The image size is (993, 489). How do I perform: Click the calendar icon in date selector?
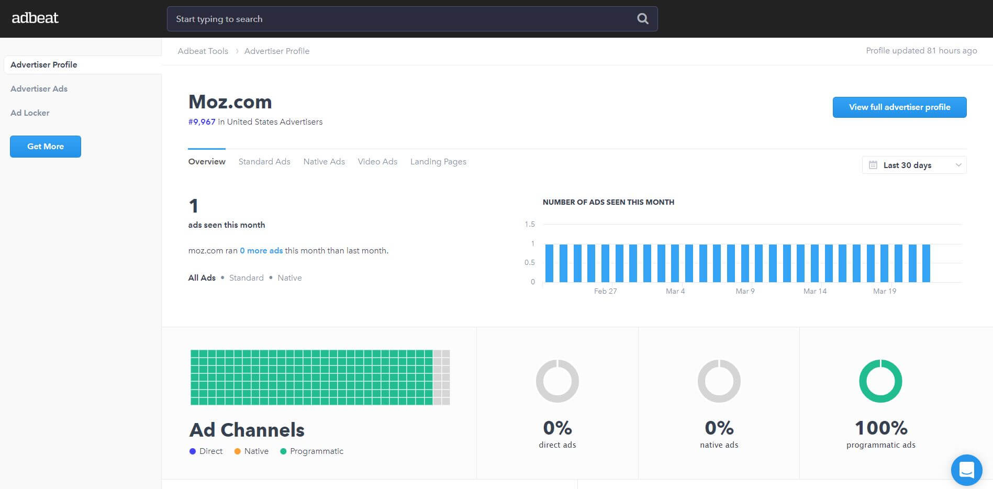point(873,165)
